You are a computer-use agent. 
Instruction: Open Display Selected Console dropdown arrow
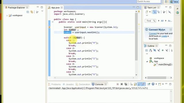(x=156, y=84)
